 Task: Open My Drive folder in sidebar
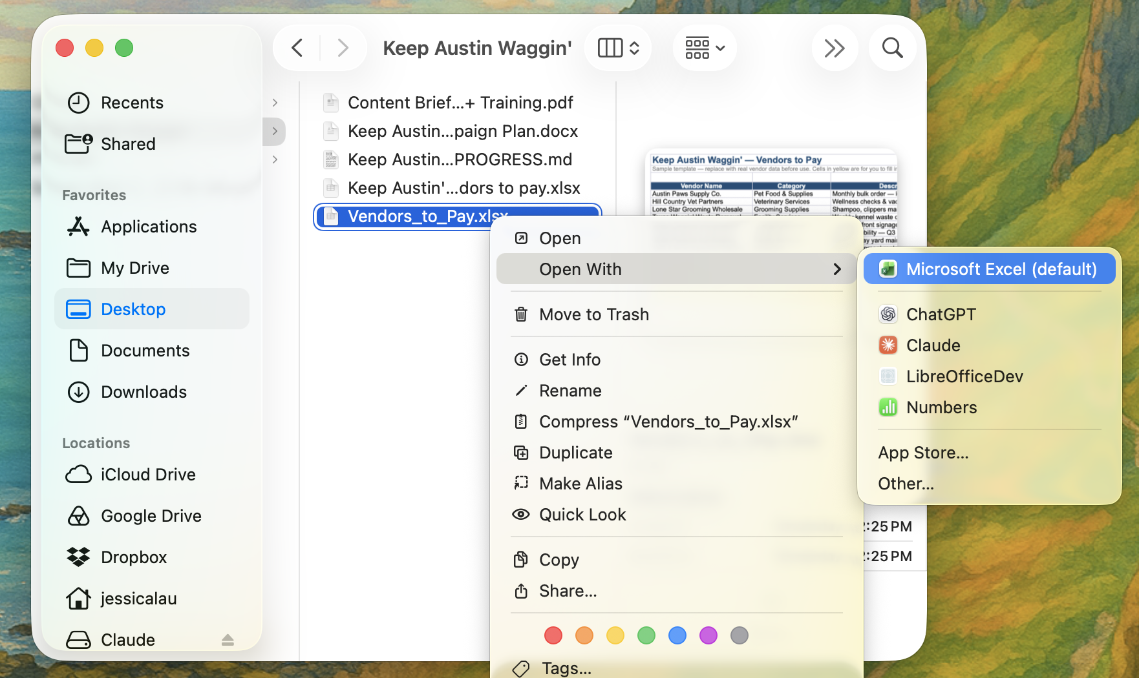152,268
